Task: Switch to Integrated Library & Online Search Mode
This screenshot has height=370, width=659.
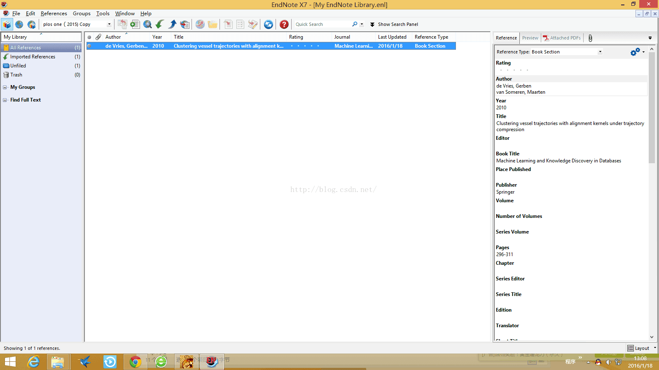Action: pos(31,24)
